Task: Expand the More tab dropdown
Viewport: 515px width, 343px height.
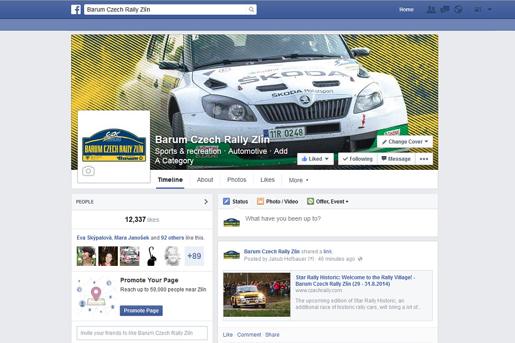Action: 299,180
